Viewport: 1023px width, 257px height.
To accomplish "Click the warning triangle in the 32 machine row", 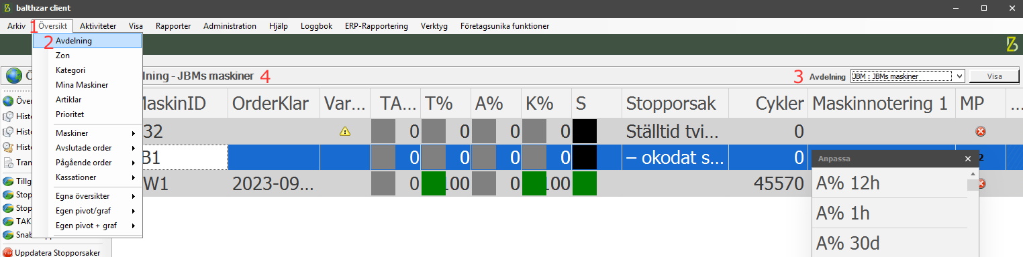I will coord(345,132).
